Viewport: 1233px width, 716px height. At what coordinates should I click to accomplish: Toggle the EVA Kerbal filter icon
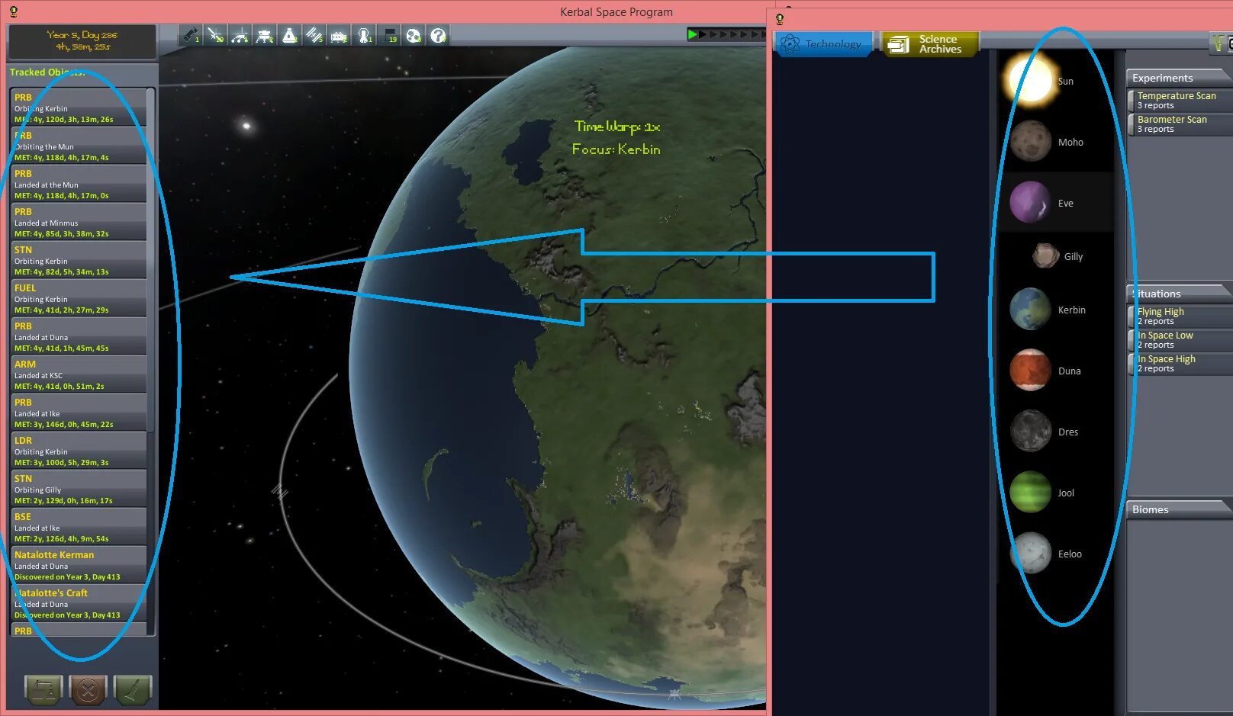click(364, 35)
